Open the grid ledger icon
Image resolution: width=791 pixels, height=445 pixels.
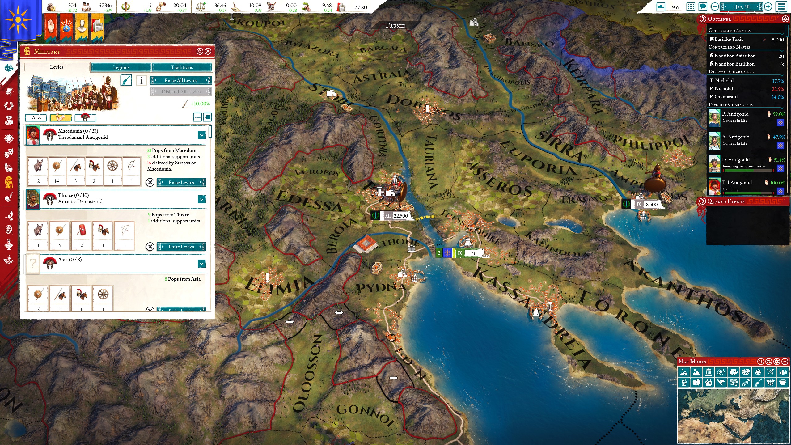point(691,6)
